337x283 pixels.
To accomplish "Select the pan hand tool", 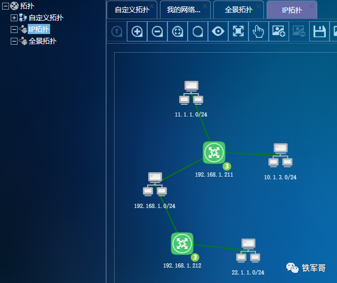I will 259,32.
